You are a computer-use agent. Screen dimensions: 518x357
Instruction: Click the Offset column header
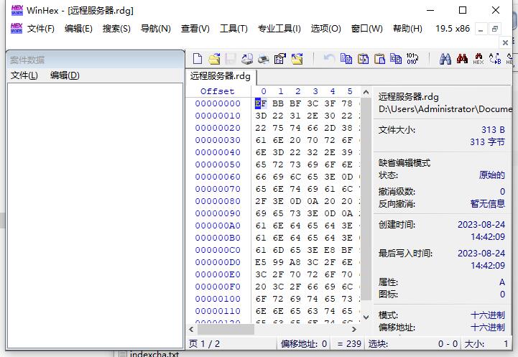click(x=218, y=91)
